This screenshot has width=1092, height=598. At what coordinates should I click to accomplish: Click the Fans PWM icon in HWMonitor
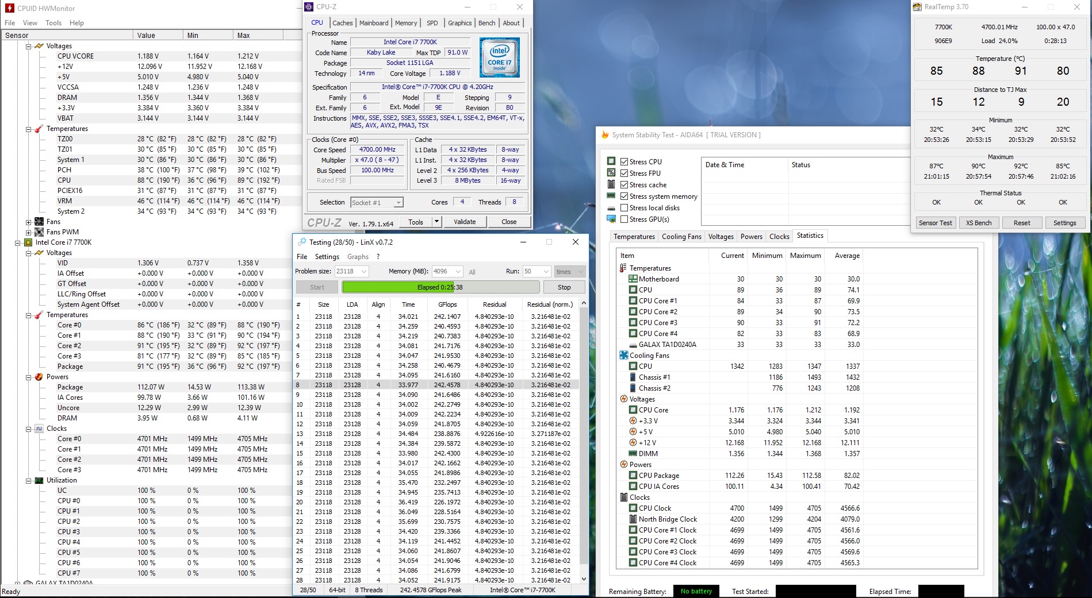pos(39,232)
